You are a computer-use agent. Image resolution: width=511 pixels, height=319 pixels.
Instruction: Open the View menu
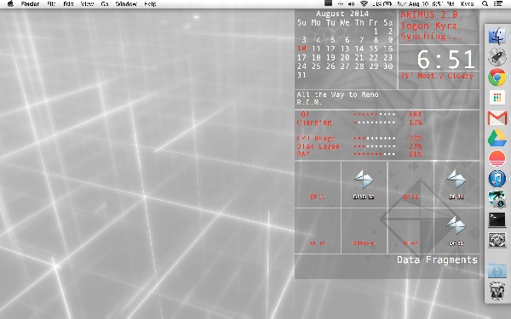click(x=87, y=4)
